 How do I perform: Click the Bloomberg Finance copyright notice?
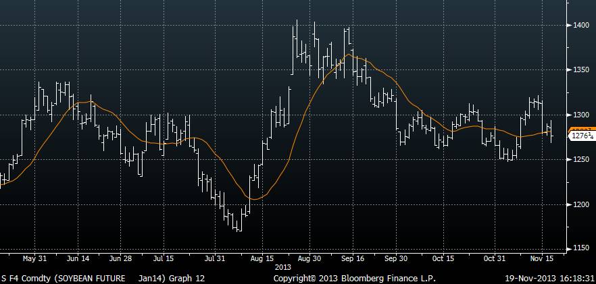[x=354, y=278]
